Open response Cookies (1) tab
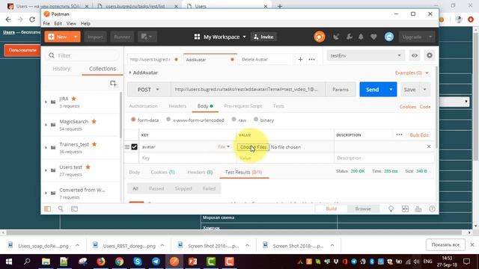The image size is (479, 269). [163, 172]
